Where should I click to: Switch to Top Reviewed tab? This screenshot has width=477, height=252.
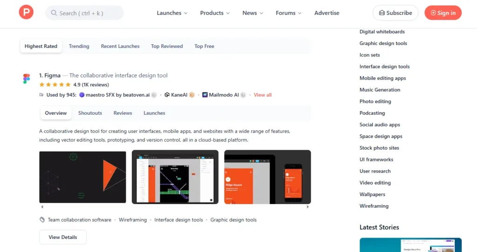point(167,46)
